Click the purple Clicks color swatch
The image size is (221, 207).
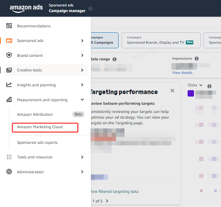point(191,93)
